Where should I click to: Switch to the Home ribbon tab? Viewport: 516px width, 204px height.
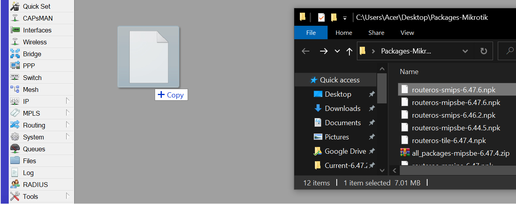pyautogui.click(x=344, y=33)
